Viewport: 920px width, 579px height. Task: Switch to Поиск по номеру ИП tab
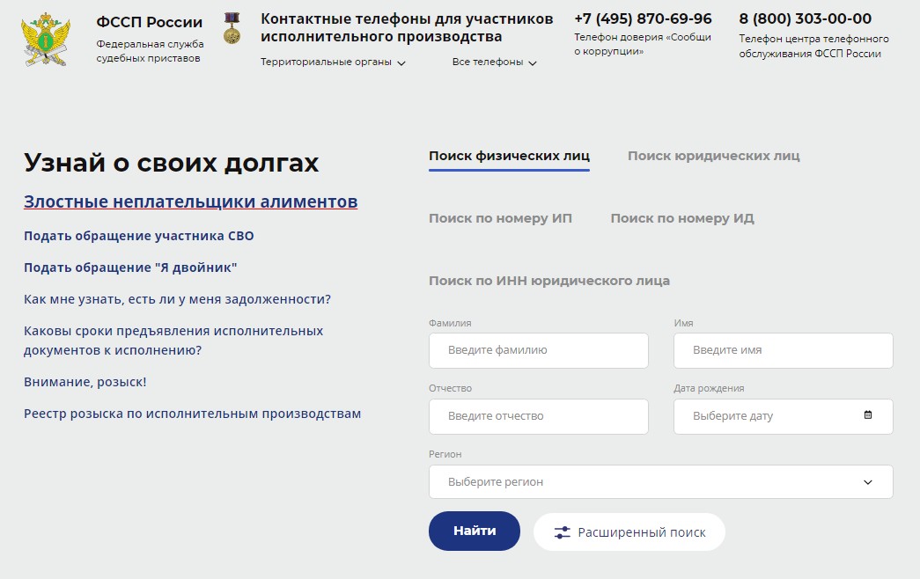(x=500, y=218)
